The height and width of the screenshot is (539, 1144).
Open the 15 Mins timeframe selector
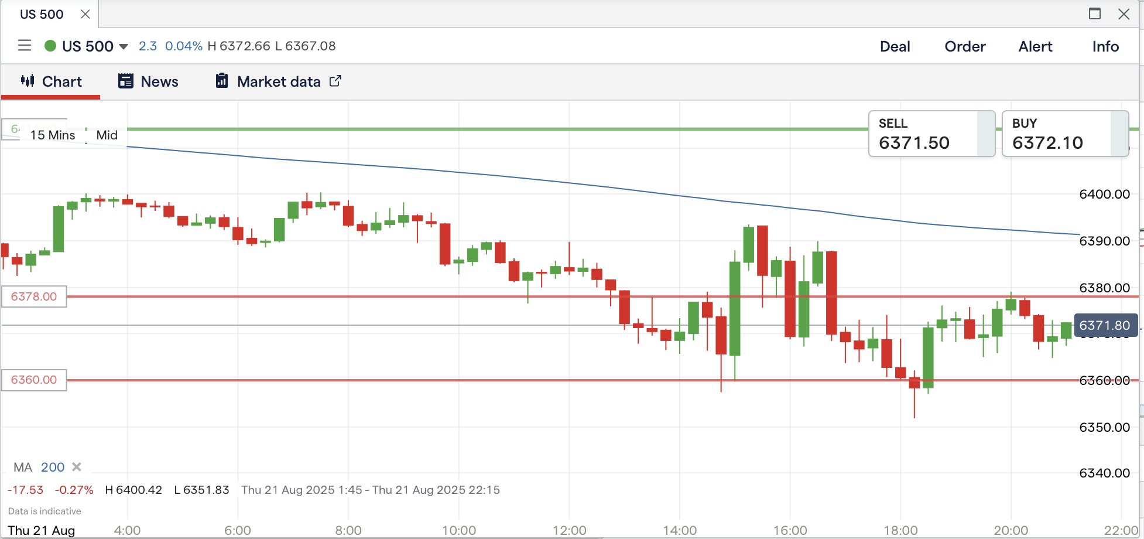(x=53, y=135)
